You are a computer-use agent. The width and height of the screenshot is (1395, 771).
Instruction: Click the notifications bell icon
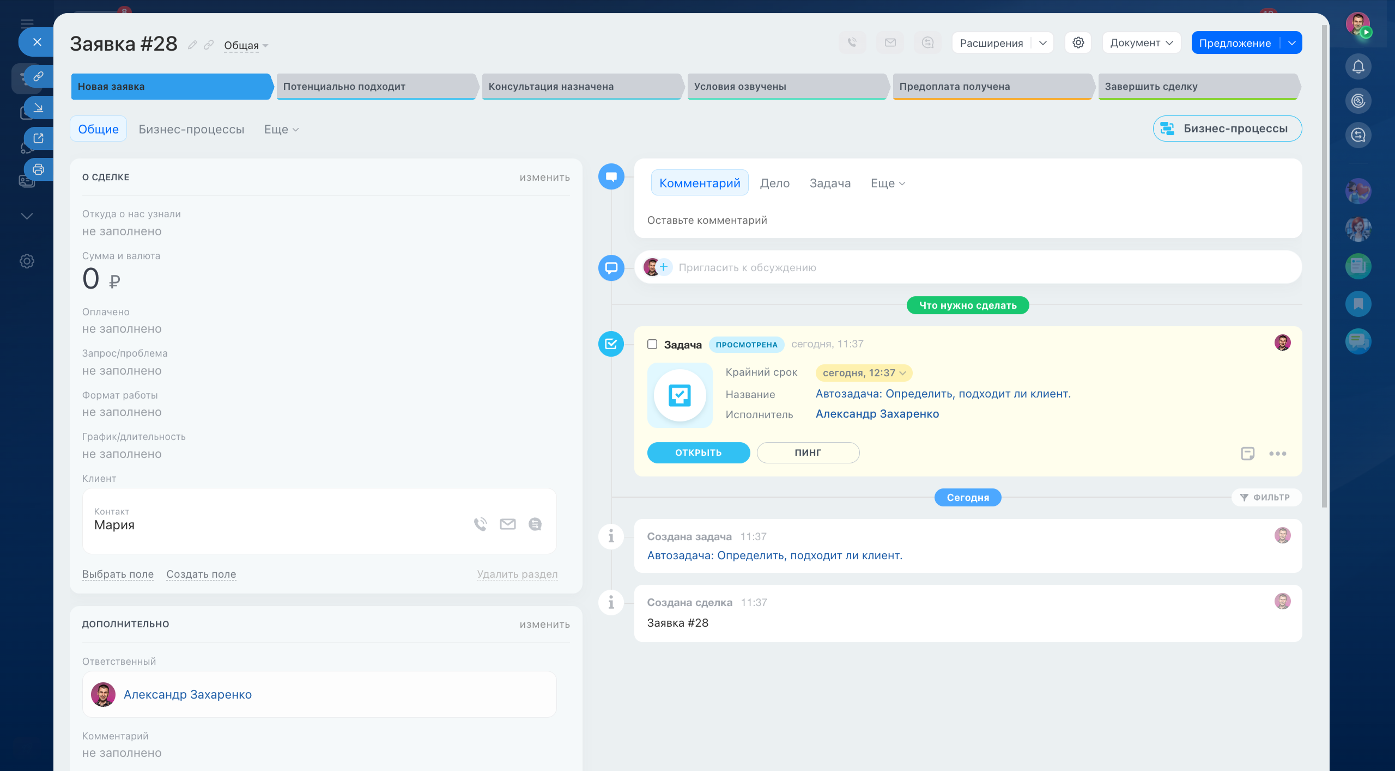(x=1358, y=66)
